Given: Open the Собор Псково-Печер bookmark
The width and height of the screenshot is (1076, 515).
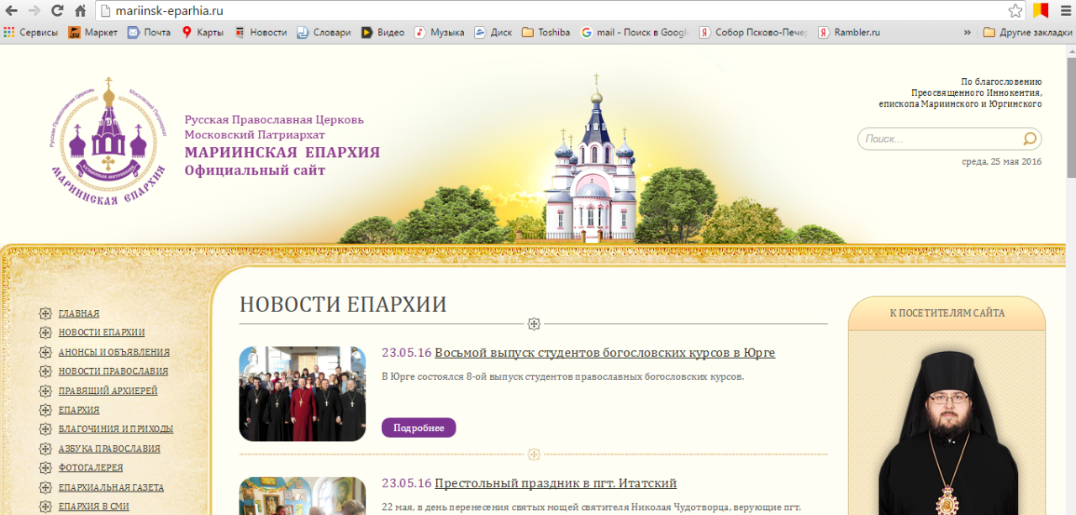Looking at the screenshot, I should coord(754,33).
